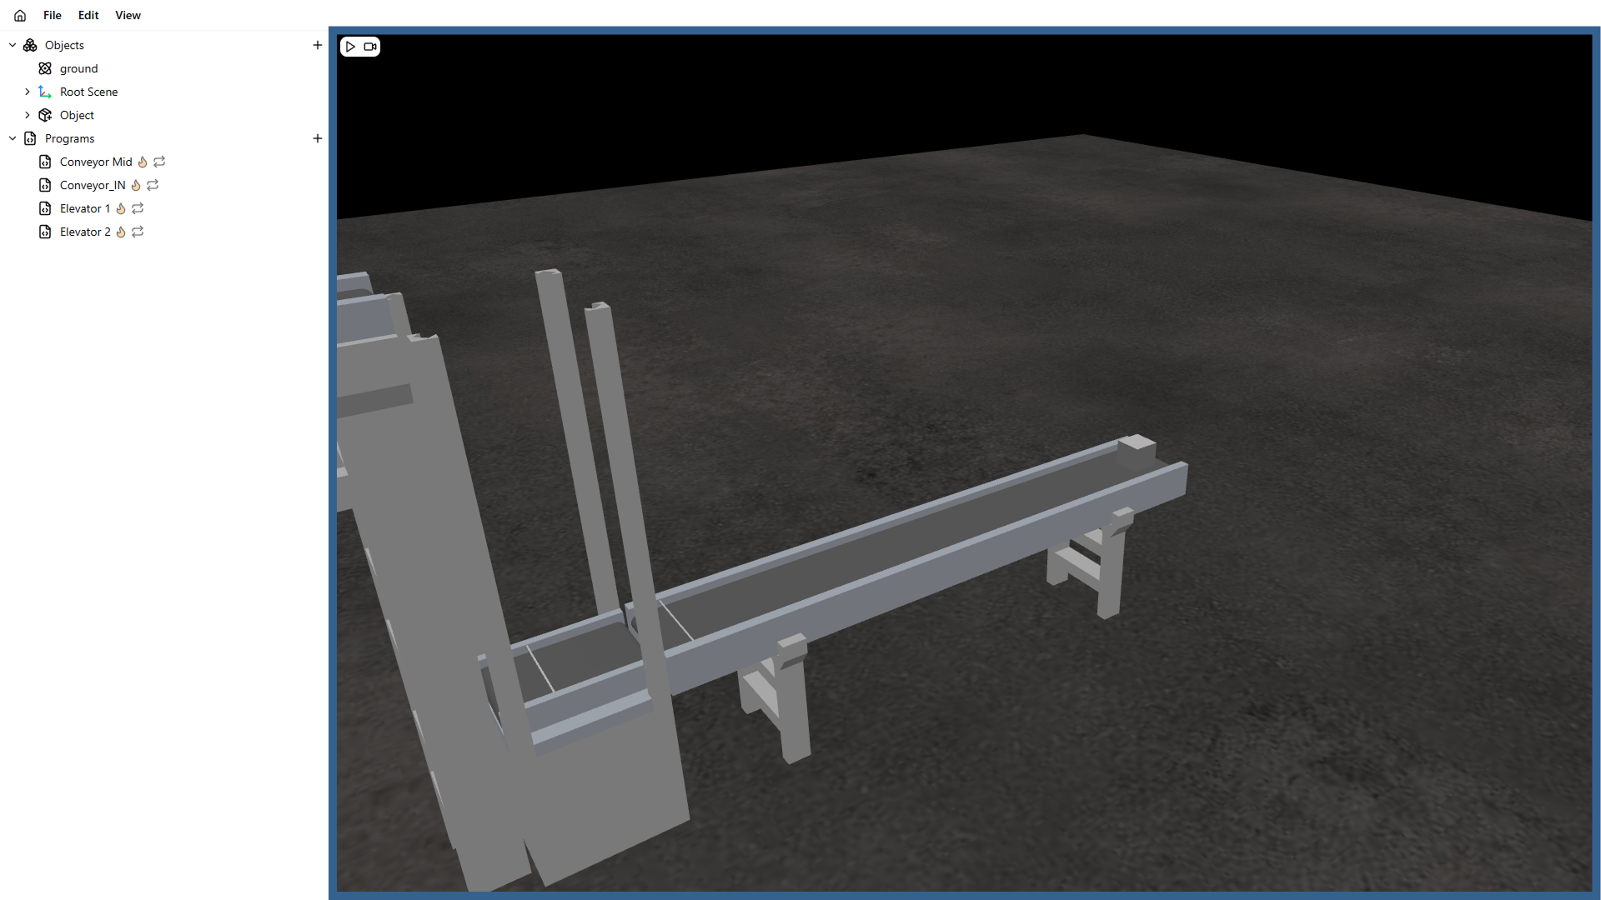Toggle the loop icon for Elevator 1
The height and width of the screenshot is (900, 1601).
(138, 208)
